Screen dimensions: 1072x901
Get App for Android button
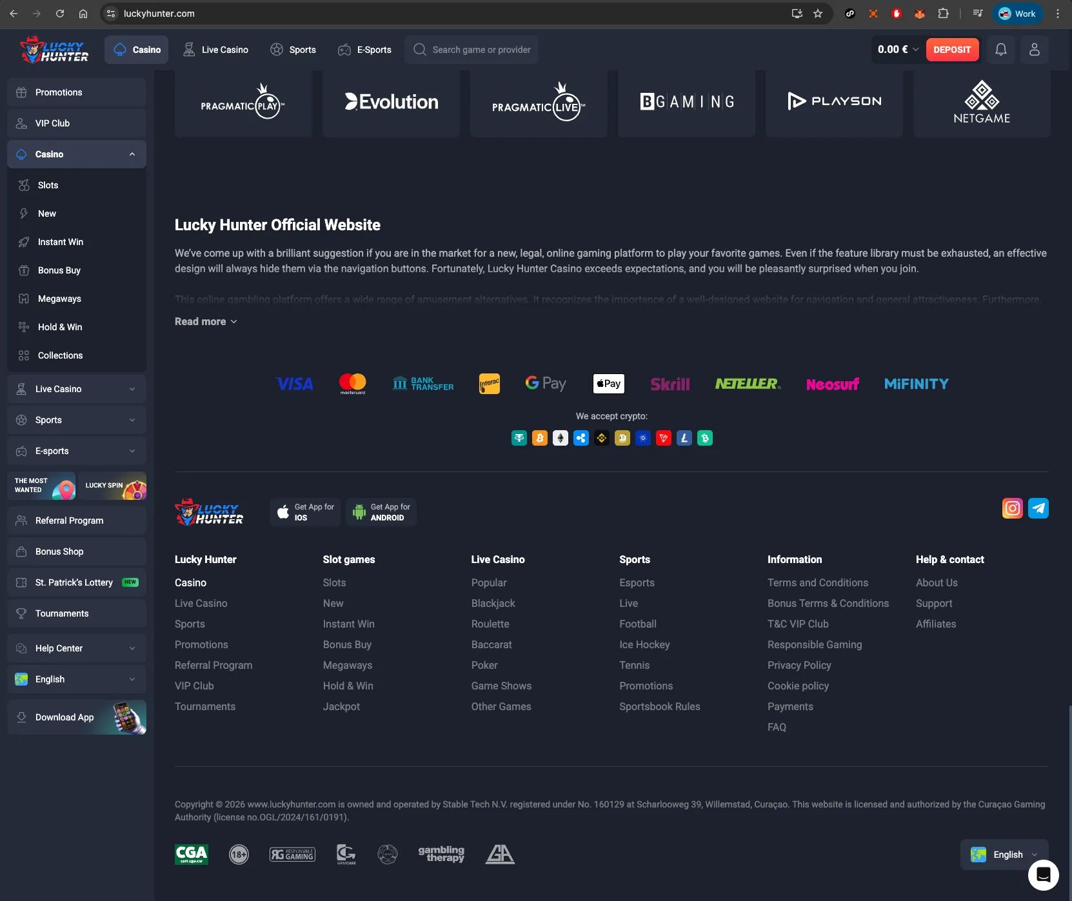381,512
